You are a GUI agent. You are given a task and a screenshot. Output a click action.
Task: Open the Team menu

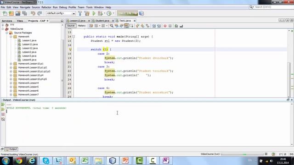81,7
